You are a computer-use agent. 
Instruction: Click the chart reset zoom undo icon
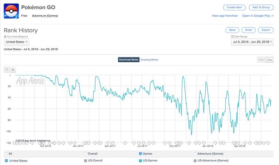(7, 70)
